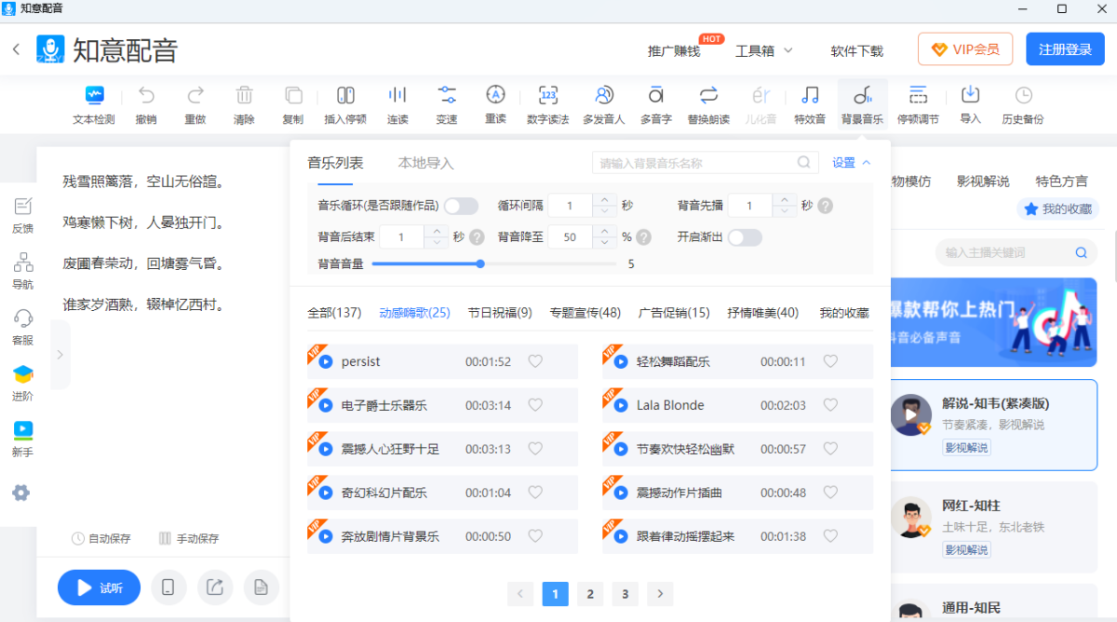Screen dimensions: 1117x622
Task: Toggle the 音乐循环 music loop switch
Action: click(x=461, y=206)
